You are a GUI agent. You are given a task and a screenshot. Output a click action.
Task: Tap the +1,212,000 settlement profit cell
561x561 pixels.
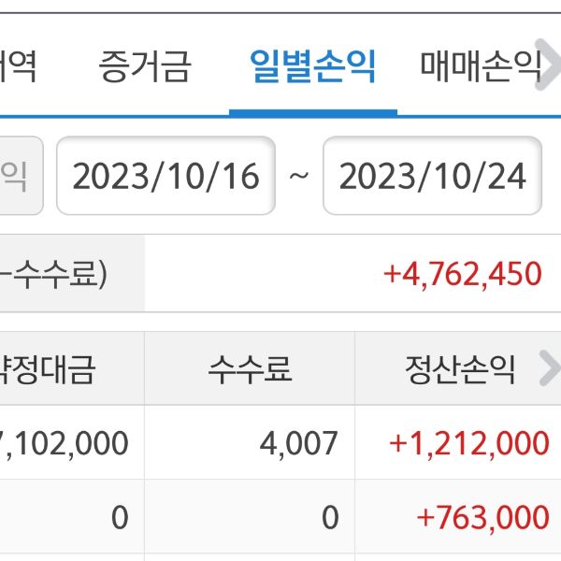point(468,442)
